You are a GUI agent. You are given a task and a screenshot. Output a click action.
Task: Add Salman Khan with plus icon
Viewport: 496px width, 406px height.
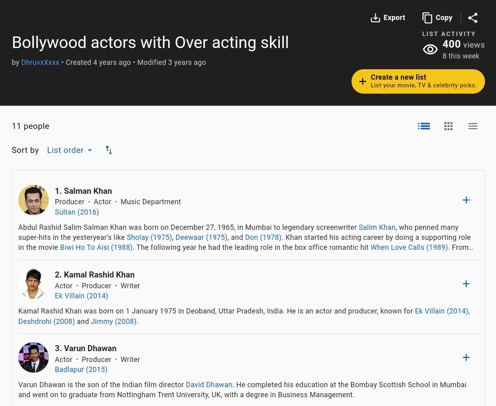466,200
